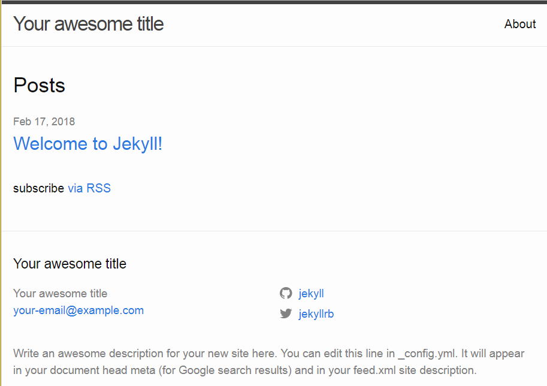
Task: Click the word subscribe before RSS link
Action: tap(39, 188)
